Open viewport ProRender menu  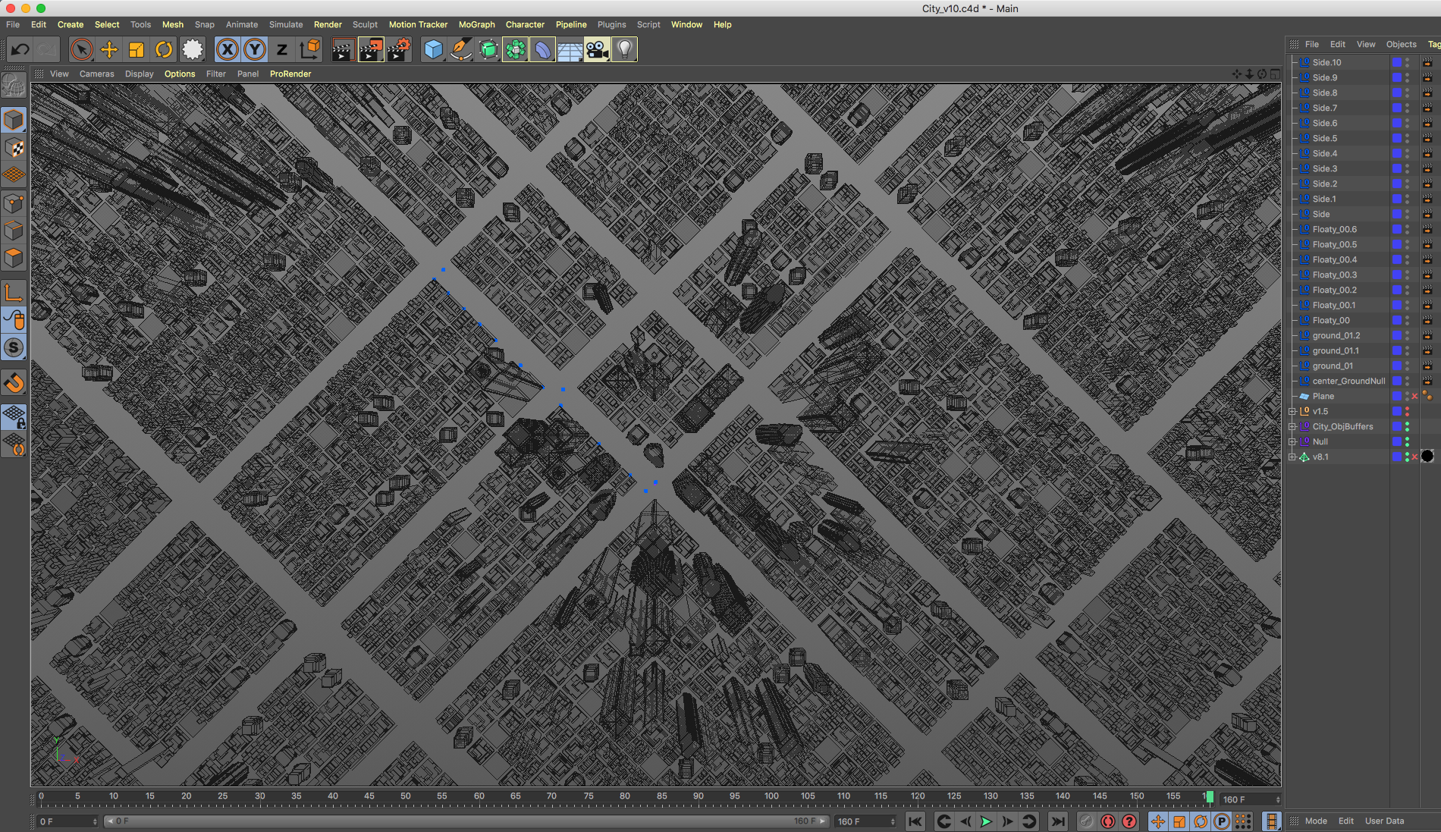pos(290,74)
